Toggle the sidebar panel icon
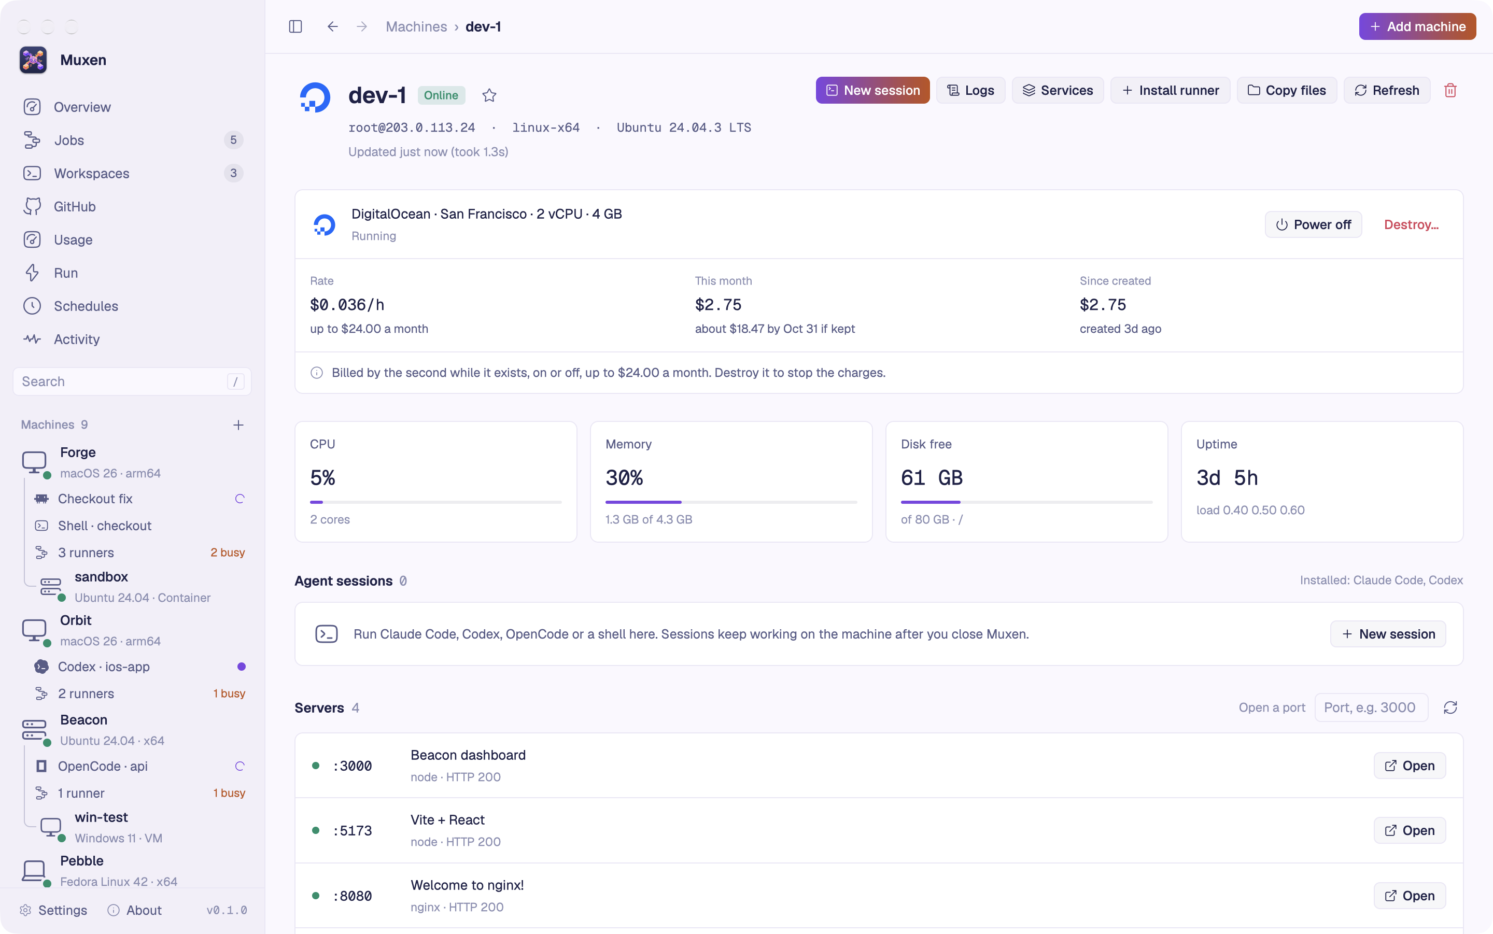The image size is (1493, 934). pyautogui.click(x=295, y=26)
